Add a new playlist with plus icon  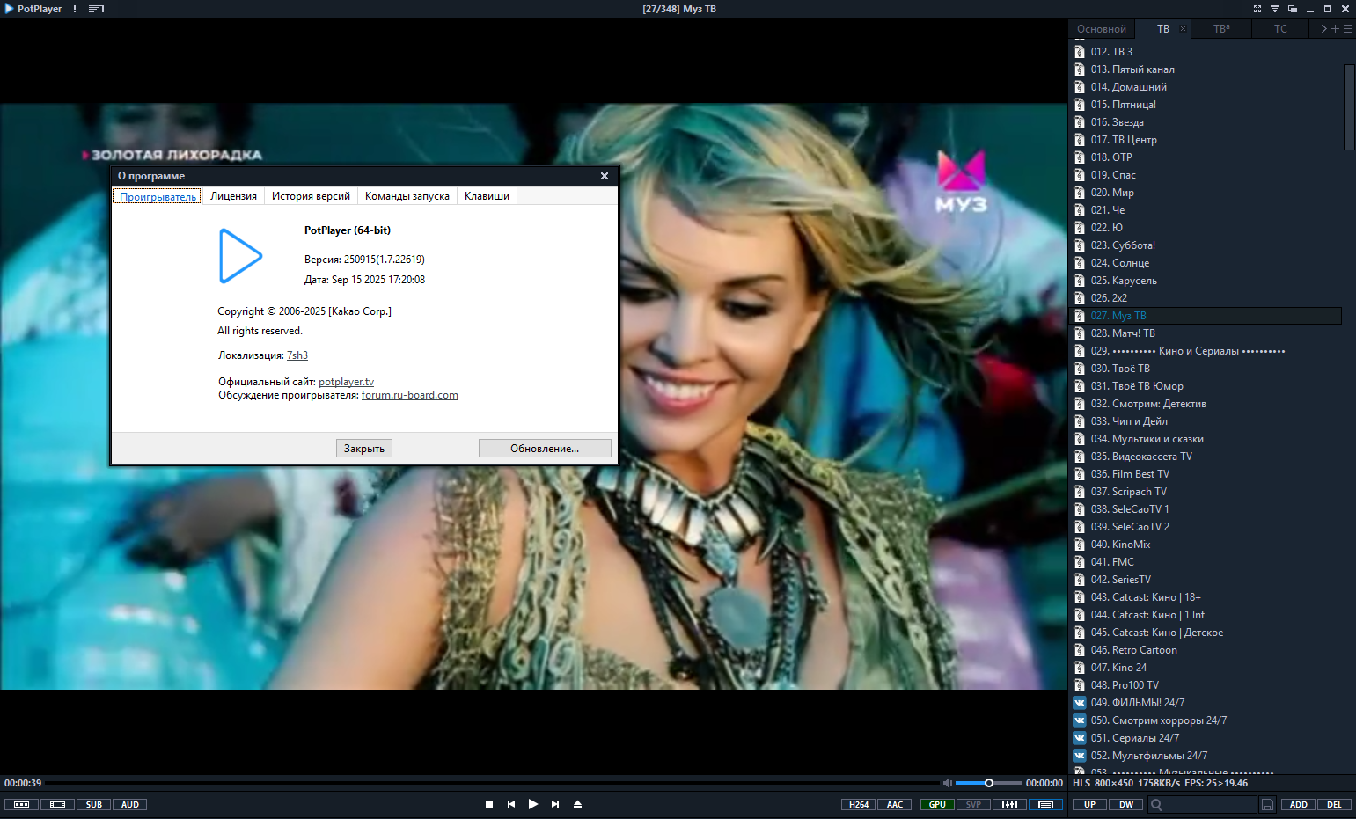tap(1335, 29)
